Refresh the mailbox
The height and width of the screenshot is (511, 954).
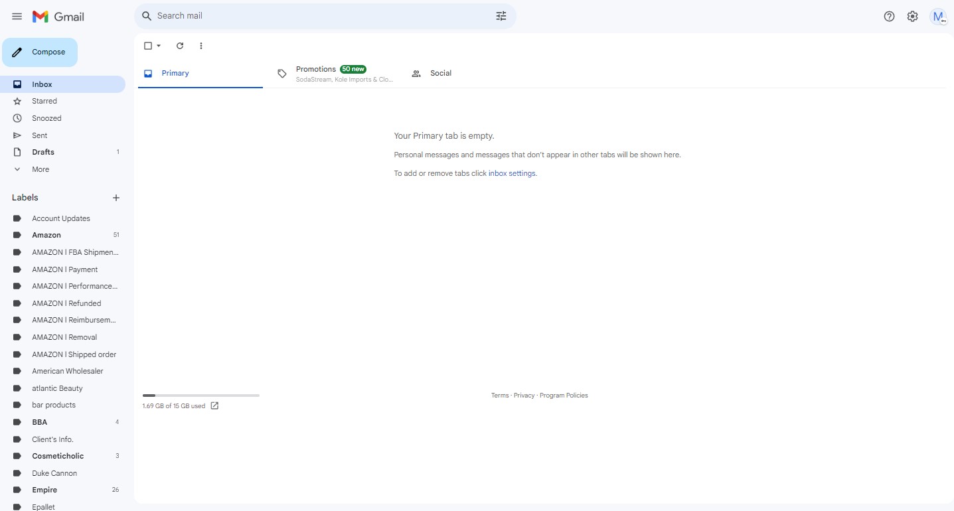[x=180, y=46]
